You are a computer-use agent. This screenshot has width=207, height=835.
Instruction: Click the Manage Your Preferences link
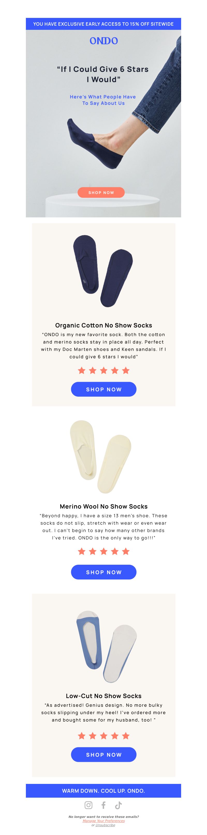[103, 821]
